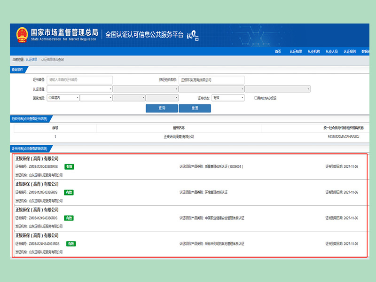Open certificate ZM034124Q43384R0S entry

tap(190, 167)
